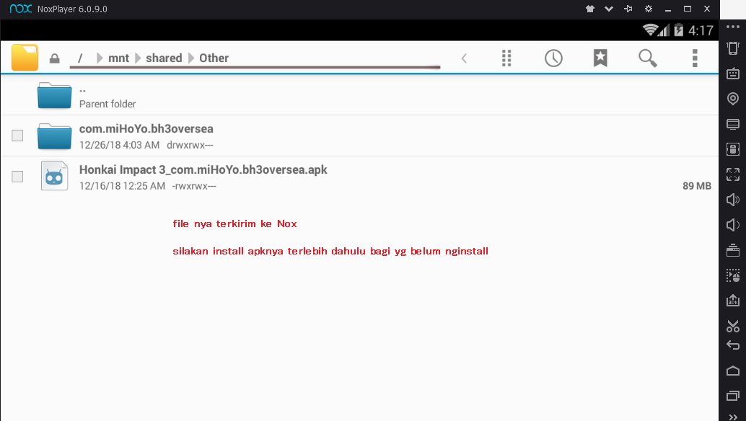
Task: Click the back chevron in toolbar
Action: pos(464,58)
